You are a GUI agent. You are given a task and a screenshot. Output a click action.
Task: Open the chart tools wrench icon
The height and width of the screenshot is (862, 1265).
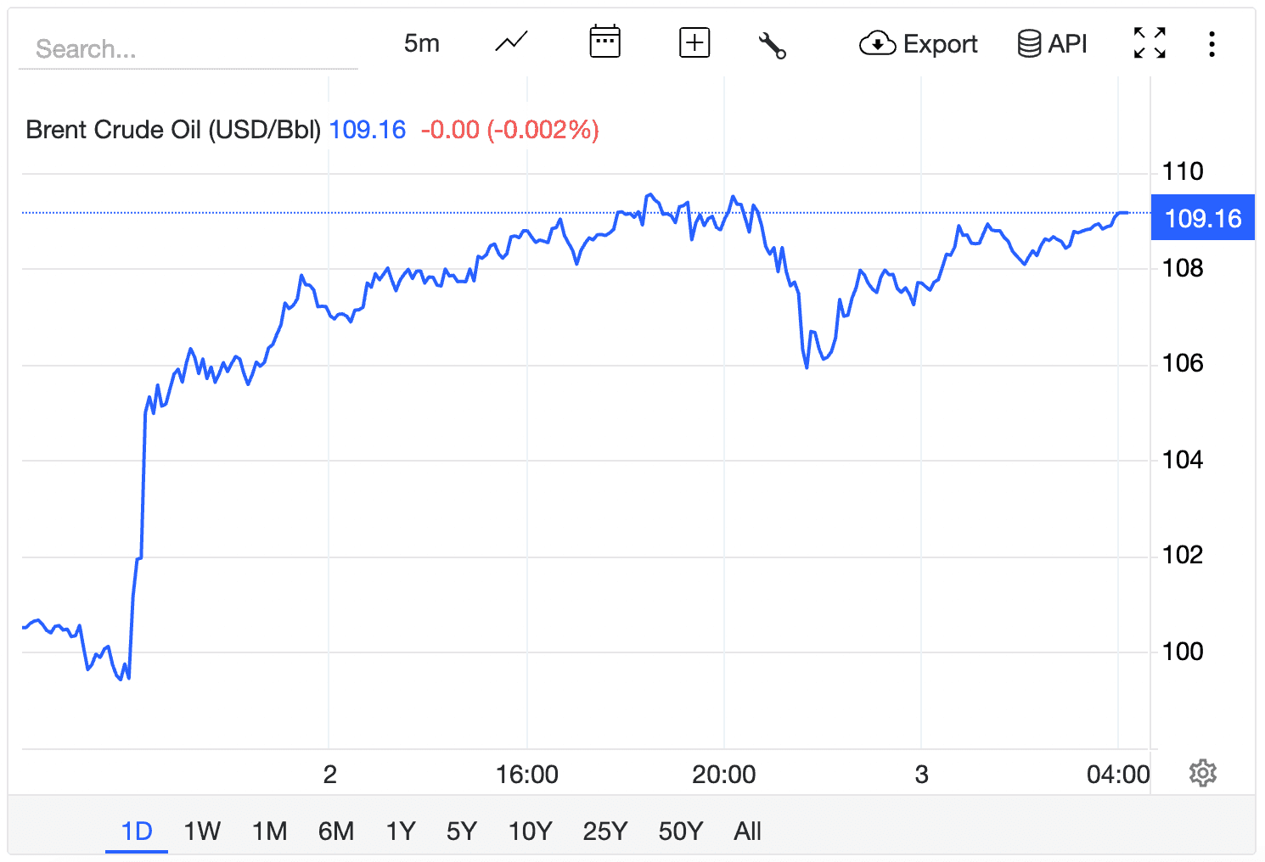[773, 44]
